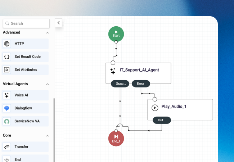
Task: Select the End activity icon in sidebar
Action: coord(7,160)
